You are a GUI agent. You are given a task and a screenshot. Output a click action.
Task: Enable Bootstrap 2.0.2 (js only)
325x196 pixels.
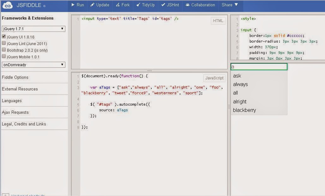pyautogui.click(x=3, y=50)
